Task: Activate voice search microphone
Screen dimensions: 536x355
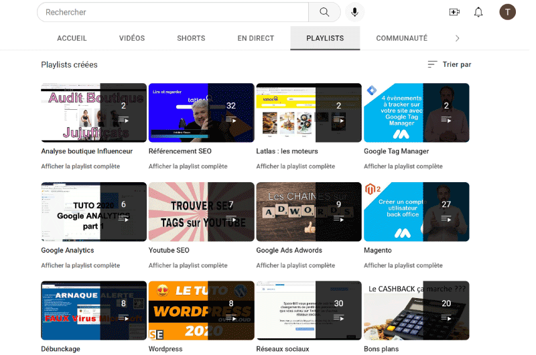Action: (354, 12)
